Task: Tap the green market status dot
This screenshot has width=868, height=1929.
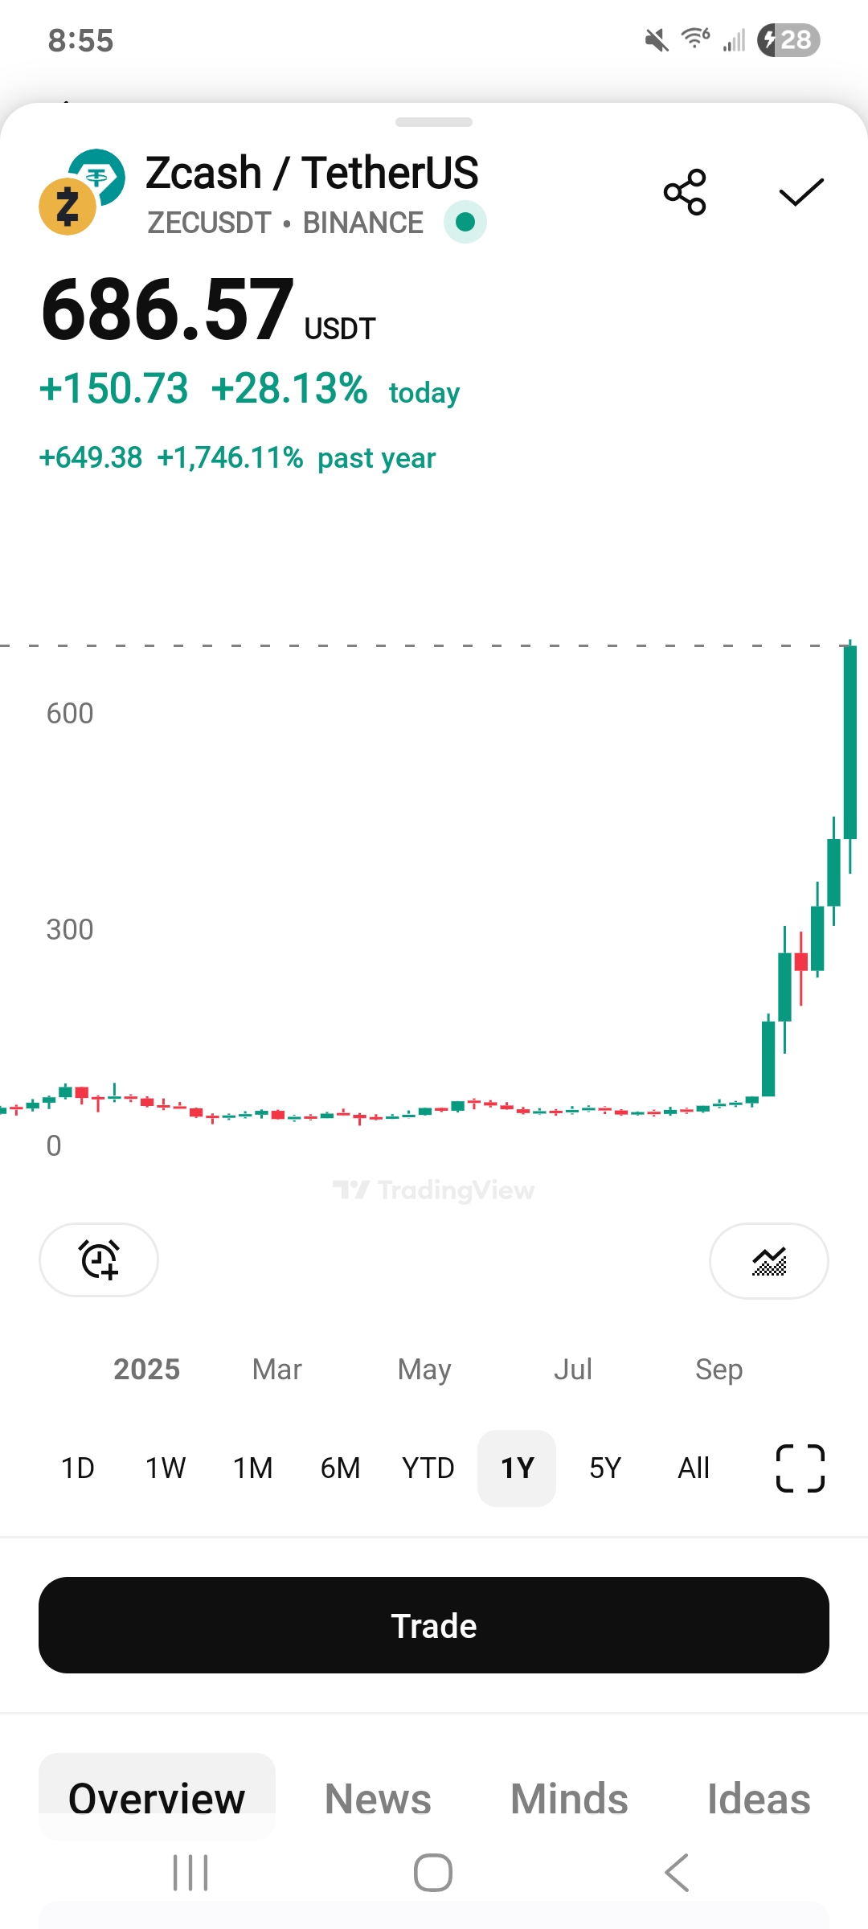Action: click(465, 222)
